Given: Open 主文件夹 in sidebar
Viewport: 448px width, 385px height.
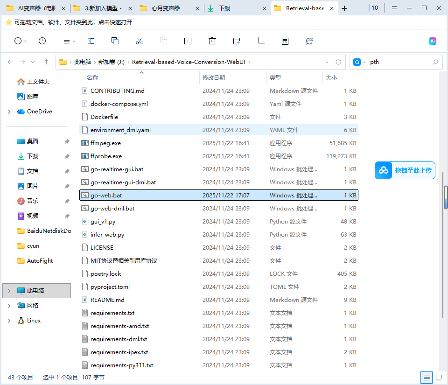Looking at the screenshot, I should point(34,82).
